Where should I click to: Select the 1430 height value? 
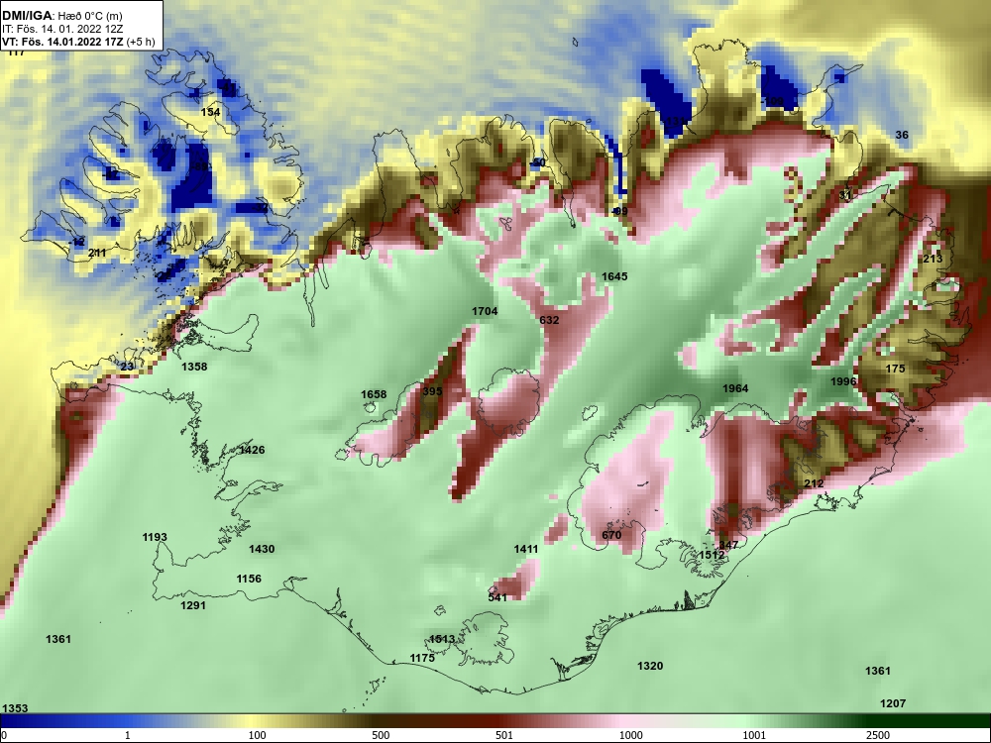262,549
